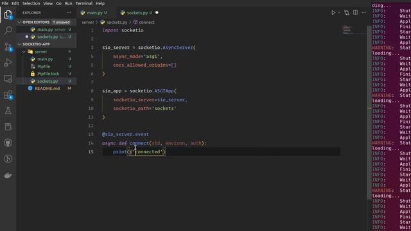Click the 'connected' string on line 15
Viewport: 411px width, 231px height.
(x=148, y=152)
